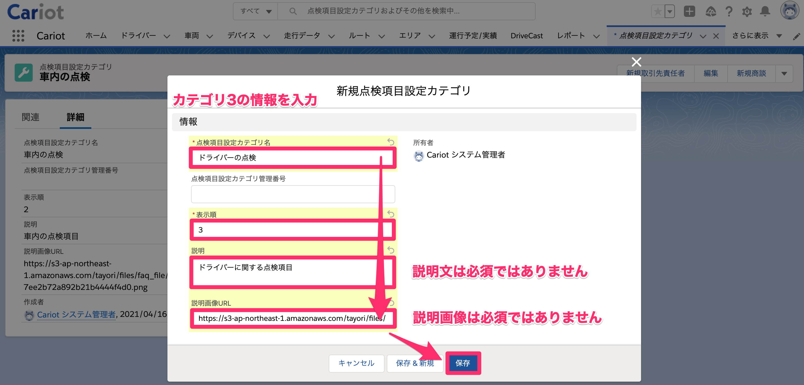
Task: Click the 新規取引先責任者 button
Action: (x=655, y=73)
